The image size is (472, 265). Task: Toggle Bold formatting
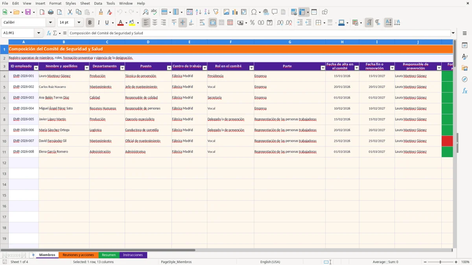[x=90, y=22]
